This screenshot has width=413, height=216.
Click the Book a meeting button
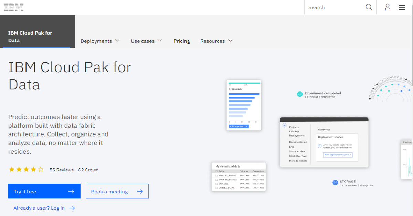[x=117, y=191]
